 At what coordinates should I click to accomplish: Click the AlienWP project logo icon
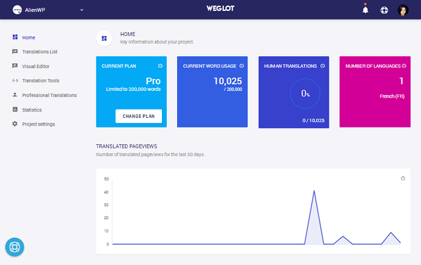[17, 10]
